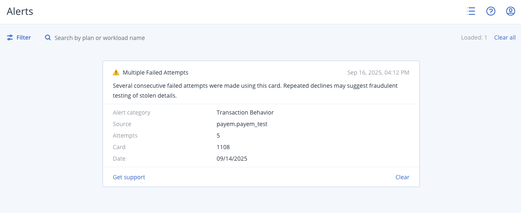Clear the Multiple Failed Attempts alert
521x213 pixels.
click(402, 177)
